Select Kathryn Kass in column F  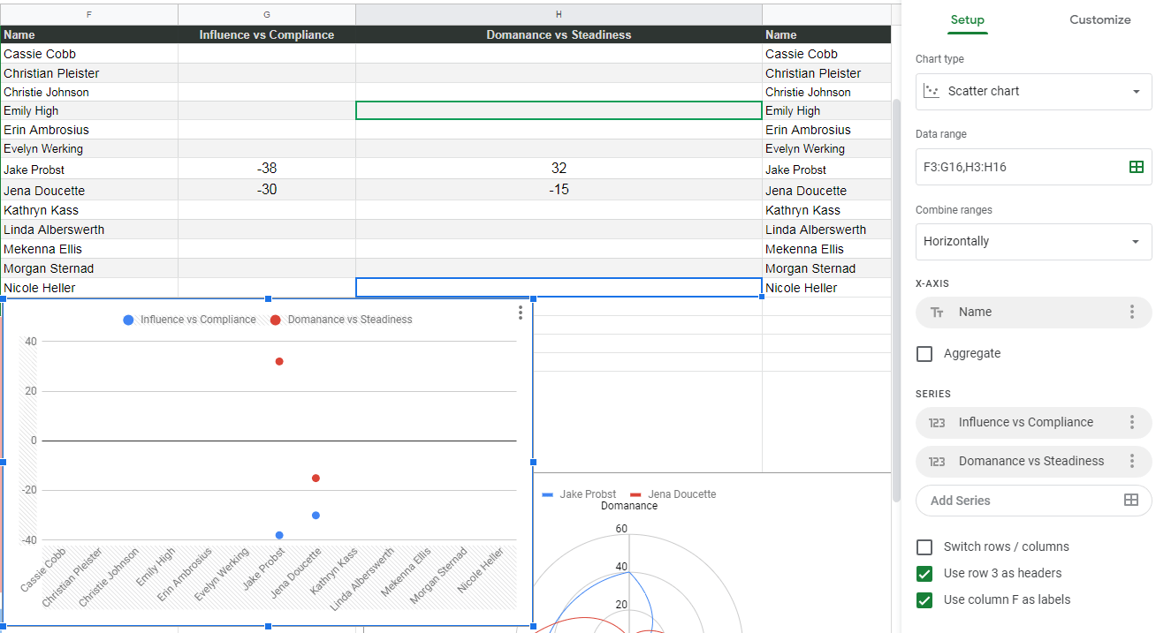(88, 210)
